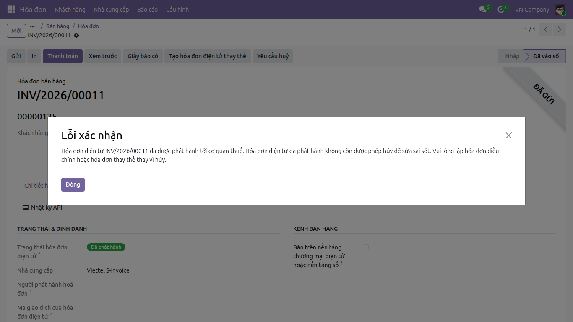Screen dimensions: 573x322
Task: Click the Đóng button in dialog
Action: 73,184
